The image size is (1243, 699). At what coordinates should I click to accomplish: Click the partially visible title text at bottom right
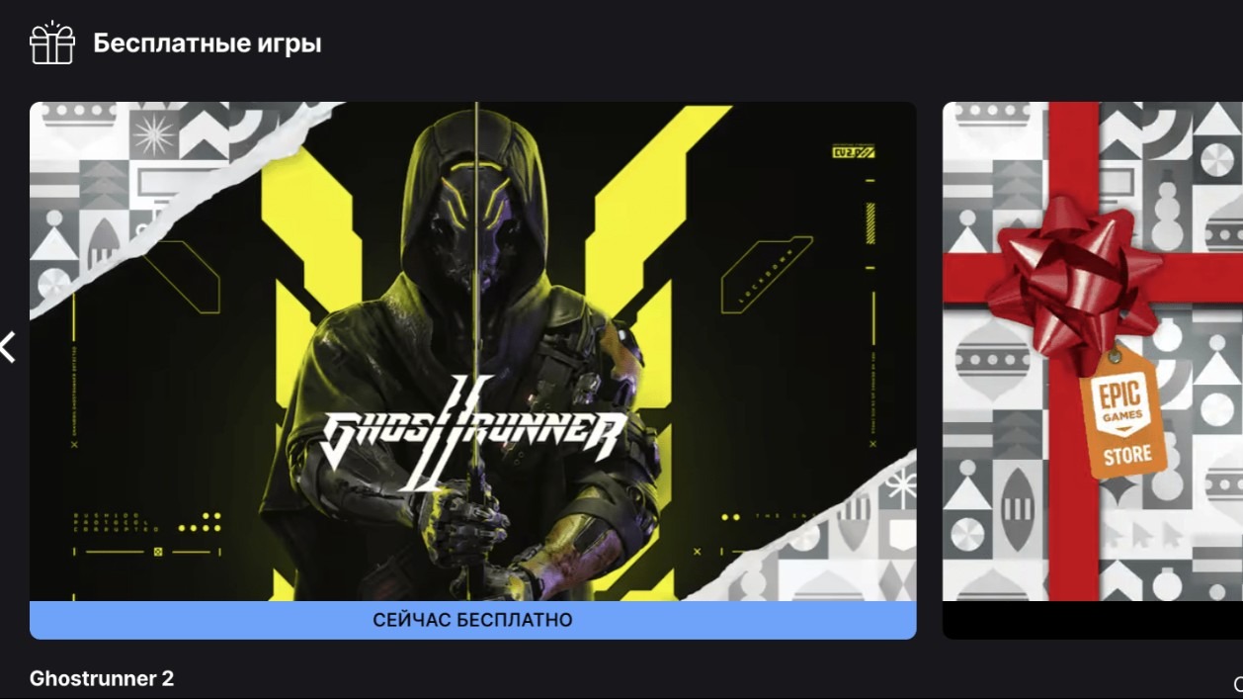(x=1237, y=683)
